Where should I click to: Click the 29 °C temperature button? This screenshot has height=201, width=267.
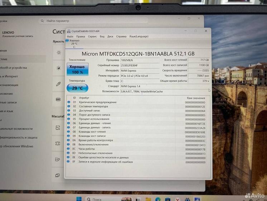[x=77, y=88]
